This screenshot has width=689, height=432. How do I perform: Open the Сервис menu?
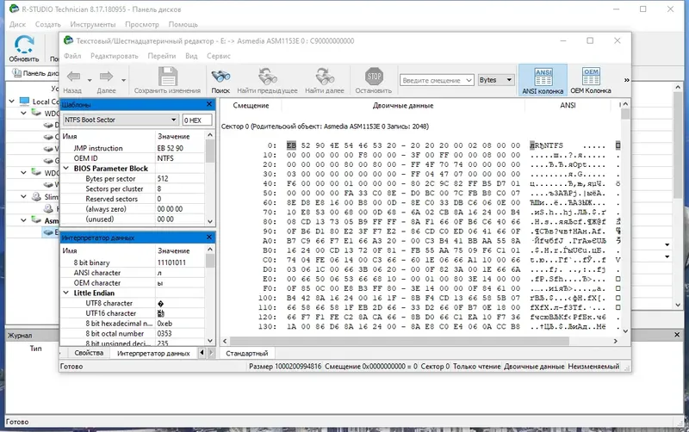(219, 56)
